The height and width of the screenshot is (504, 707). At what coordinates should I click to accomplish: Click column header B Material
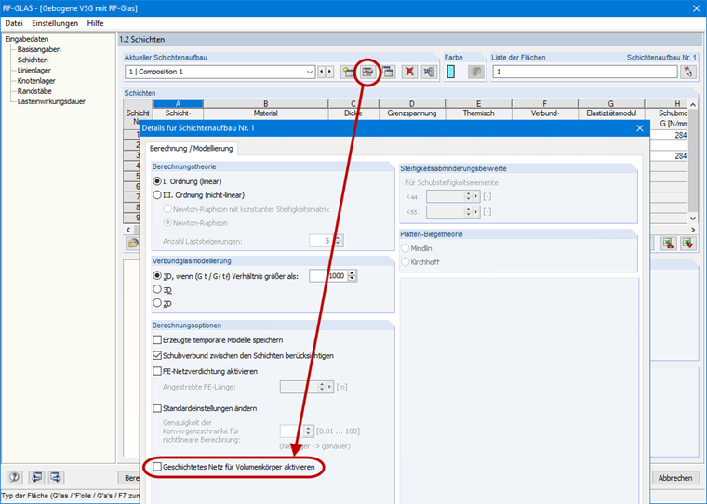click(265, 109)
